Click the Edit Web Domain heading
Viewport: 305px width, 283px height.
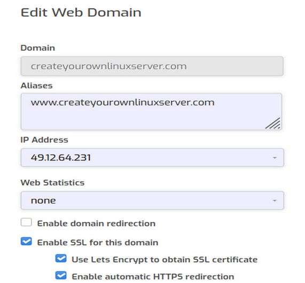[x=81, y=12]
